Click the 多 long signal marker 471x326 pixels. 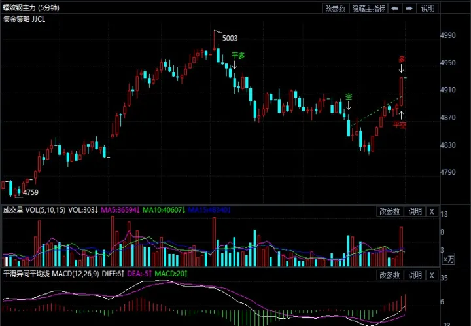[x=402, y=60]
